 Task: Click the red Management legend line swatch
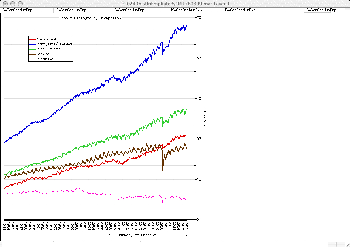click(x=33, y=39)
